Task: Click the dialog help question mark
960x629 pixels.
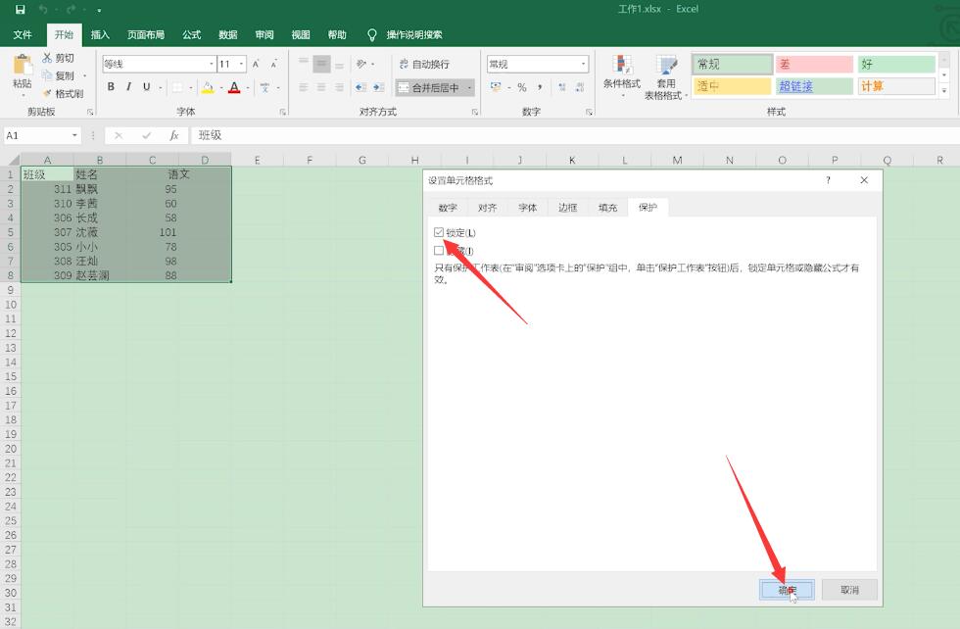Action: 829,180
